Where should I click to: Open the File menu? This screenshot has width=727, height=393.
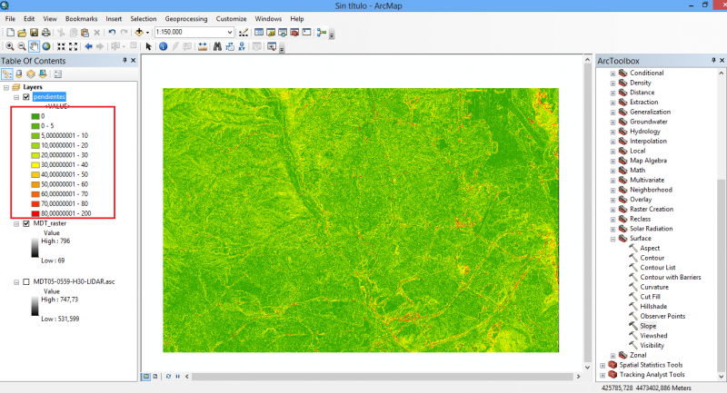10,19
